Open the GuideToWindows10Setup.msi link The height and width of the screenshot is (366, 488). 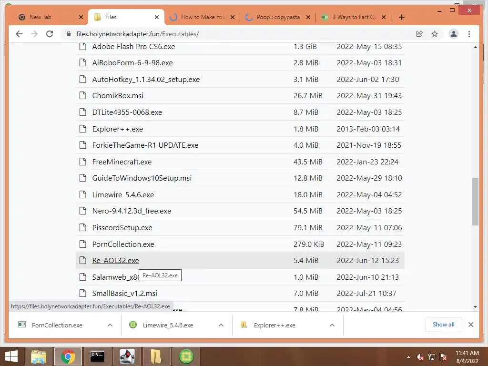pyautogui.click(x=142, y=178)
